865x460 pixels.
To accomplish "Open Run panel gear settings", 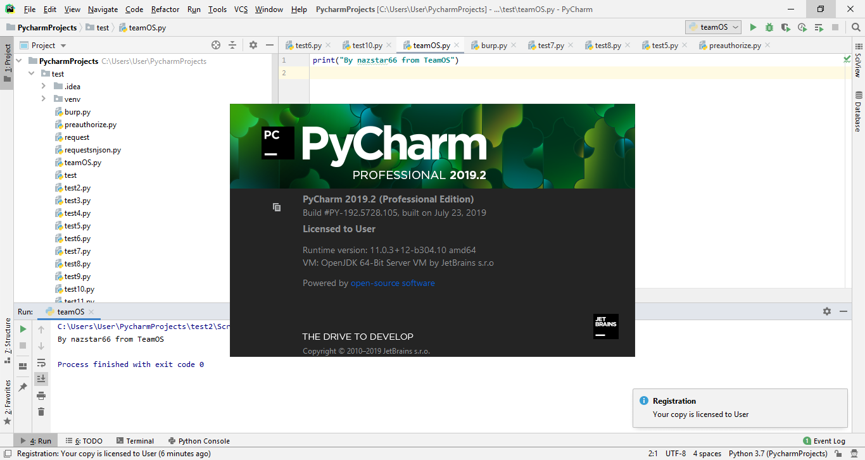I will (827, 311).
